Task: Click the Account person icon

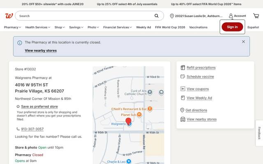Action: (231, 16)
